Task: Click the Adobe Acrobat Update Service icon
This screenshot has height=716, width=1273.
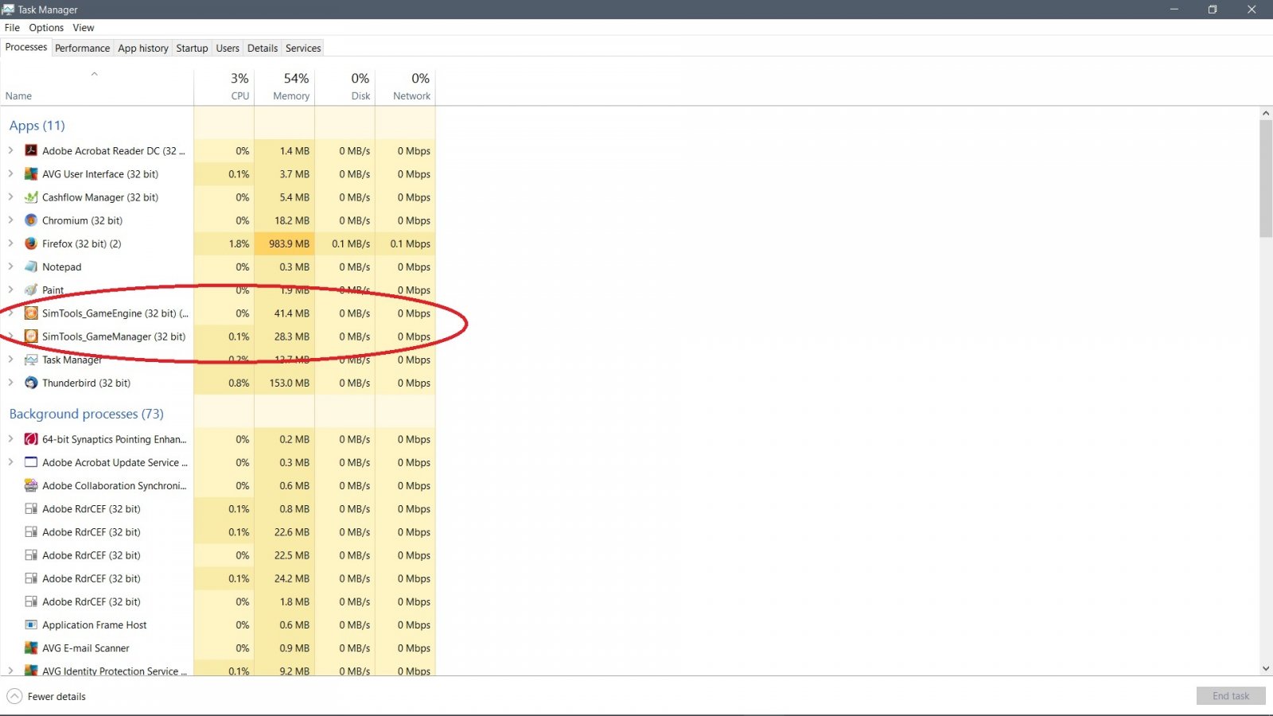Action: (x=31, y=462)
